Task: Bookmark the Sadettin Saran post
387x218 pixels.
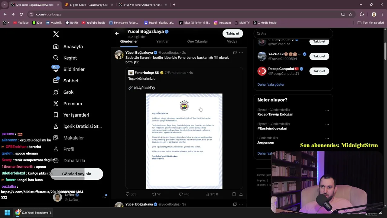Action: [234, 194]
